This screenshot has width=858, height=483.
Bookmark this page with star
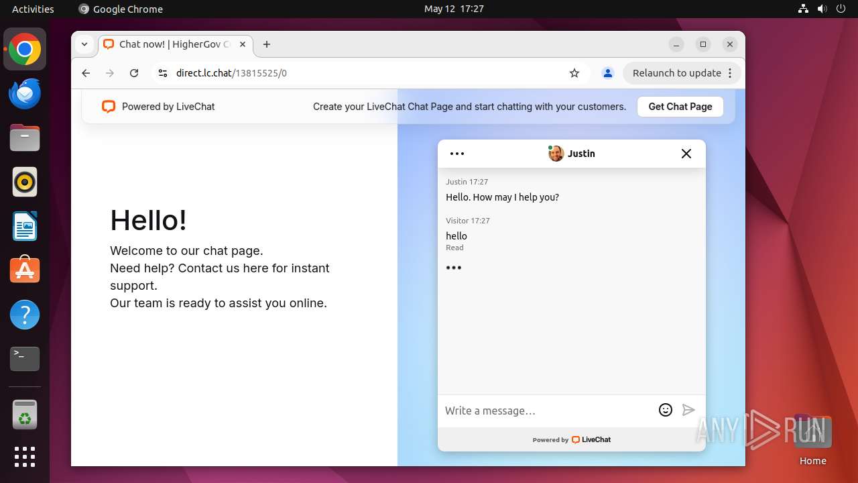[574, 73]
